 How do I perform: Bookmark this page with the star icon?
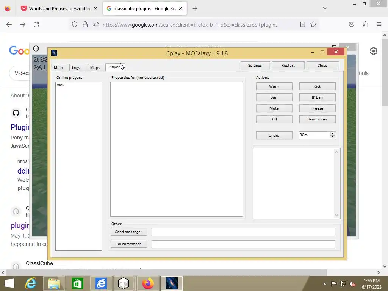313,24
